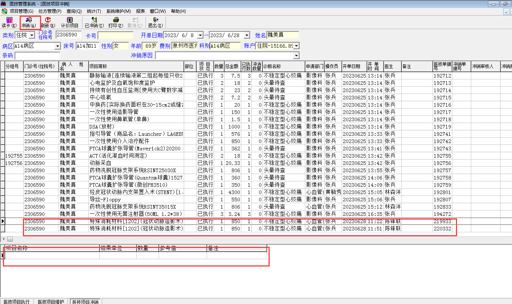Open the 报表 menu

[x=140, y=11]
